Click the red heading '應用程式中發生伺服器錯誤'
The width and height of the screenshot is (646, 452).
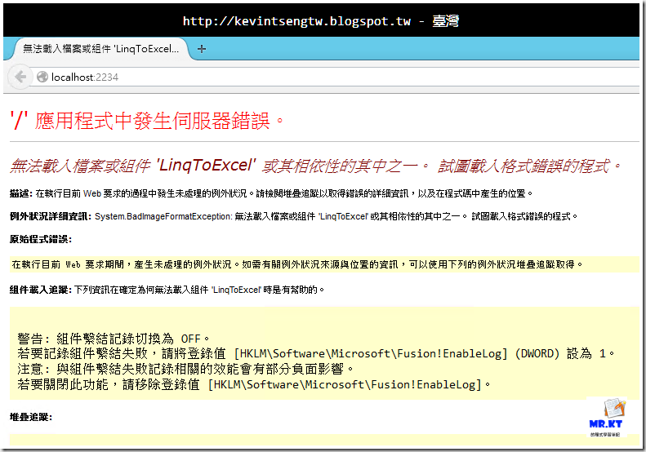click(147, 122)
